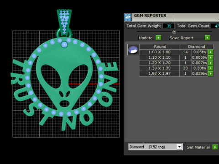This screenshot has width=219, height=164.
Task: Click green arrow for 1.10 X 1.10 row
Action: point(210,57)
